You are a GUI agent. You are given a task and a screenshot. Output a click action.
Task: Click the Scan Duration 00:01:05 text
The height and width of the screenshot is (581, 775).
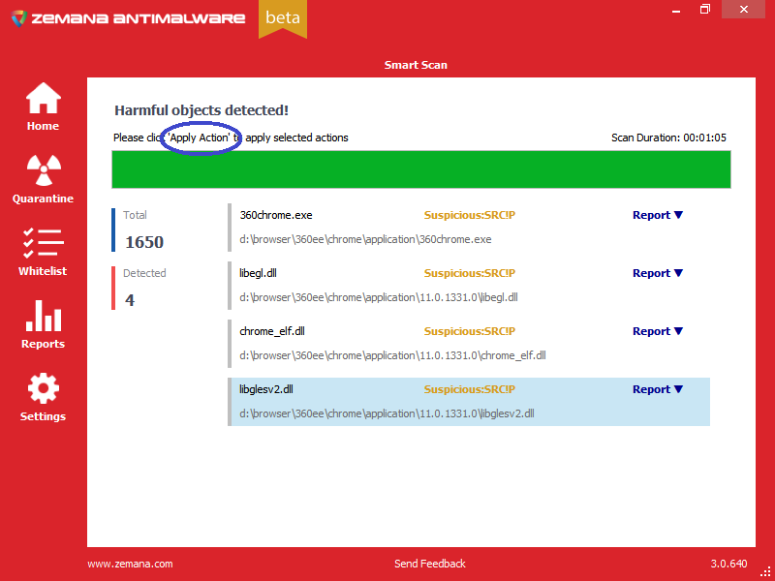point(668,138)
